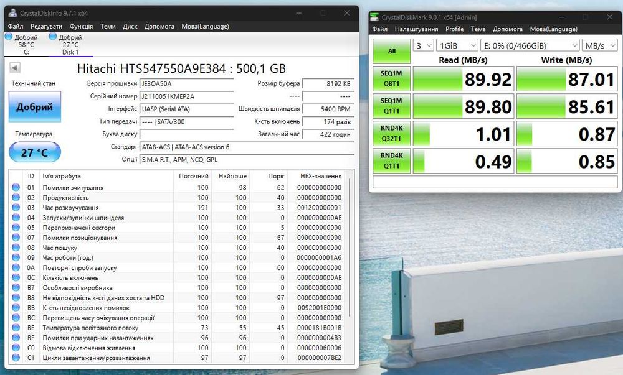Open drive selector showing E: 0% (0/466GiB)
623x375 pixels.
[x=530, y=45]
